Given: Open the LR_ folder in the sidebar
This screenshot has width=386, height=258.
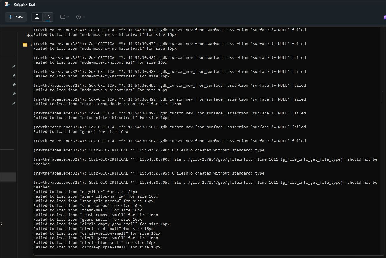Looking at the screenshot, I should 28,45.
